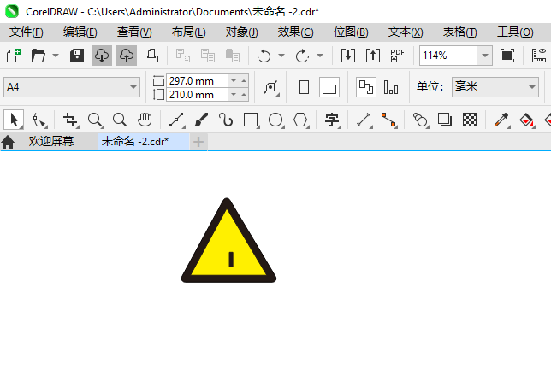Click the Save floppy disk icon
Screen dimensions: 551x375
pyautogui.click(x=77, y=56)
